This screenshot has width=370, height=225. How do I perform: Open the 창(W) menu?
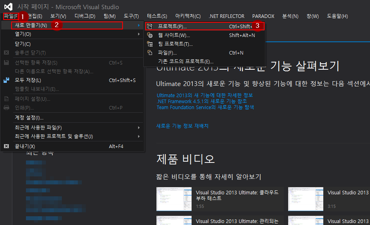coord(313,16)
